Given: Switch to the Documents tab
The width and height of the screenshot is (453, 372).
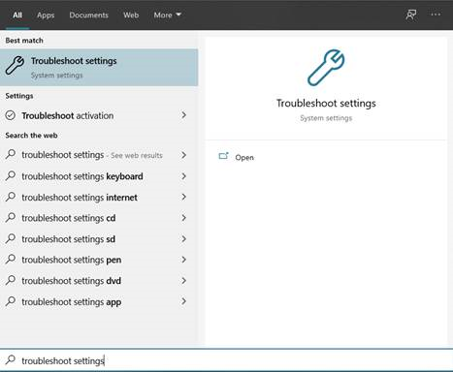Looking at the screenshot, I should (x=88, y=15).
